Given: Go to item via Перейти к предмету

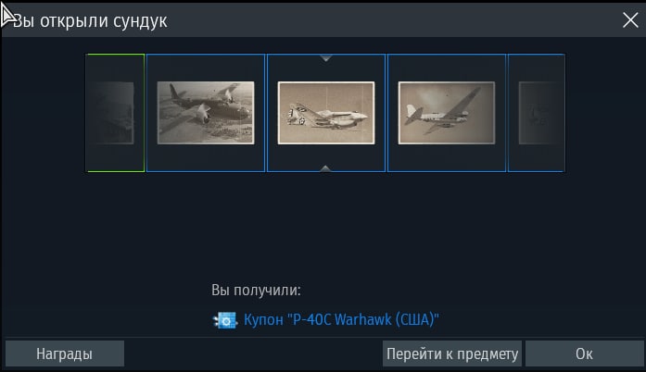Looking at the screenshot, I should click(452, 353).
